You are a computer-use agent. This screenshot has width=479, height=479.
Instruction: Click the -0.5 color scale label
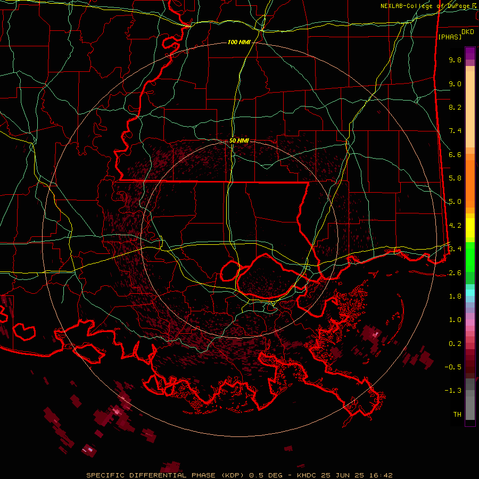coord(453,367)
